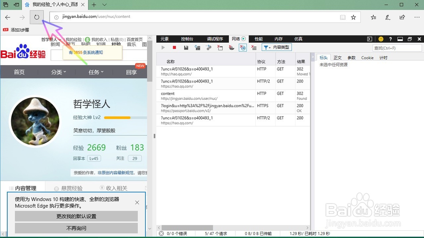The height and width of the screenshot is (238, 424).
Task: Open the Hub favorites list
Action: coord(374,17)
